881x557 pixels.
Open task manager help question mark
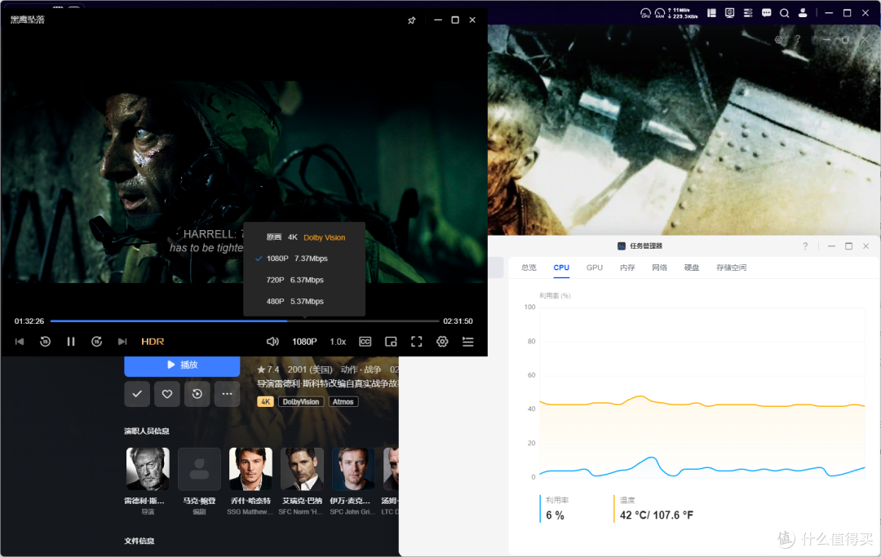tap(805, 246)
